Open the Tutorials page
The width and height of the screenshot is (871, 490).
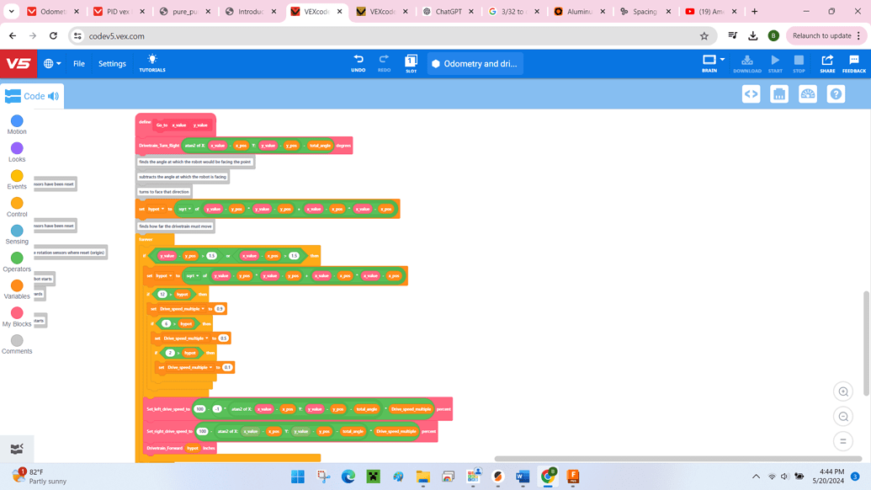pos(151,62)
